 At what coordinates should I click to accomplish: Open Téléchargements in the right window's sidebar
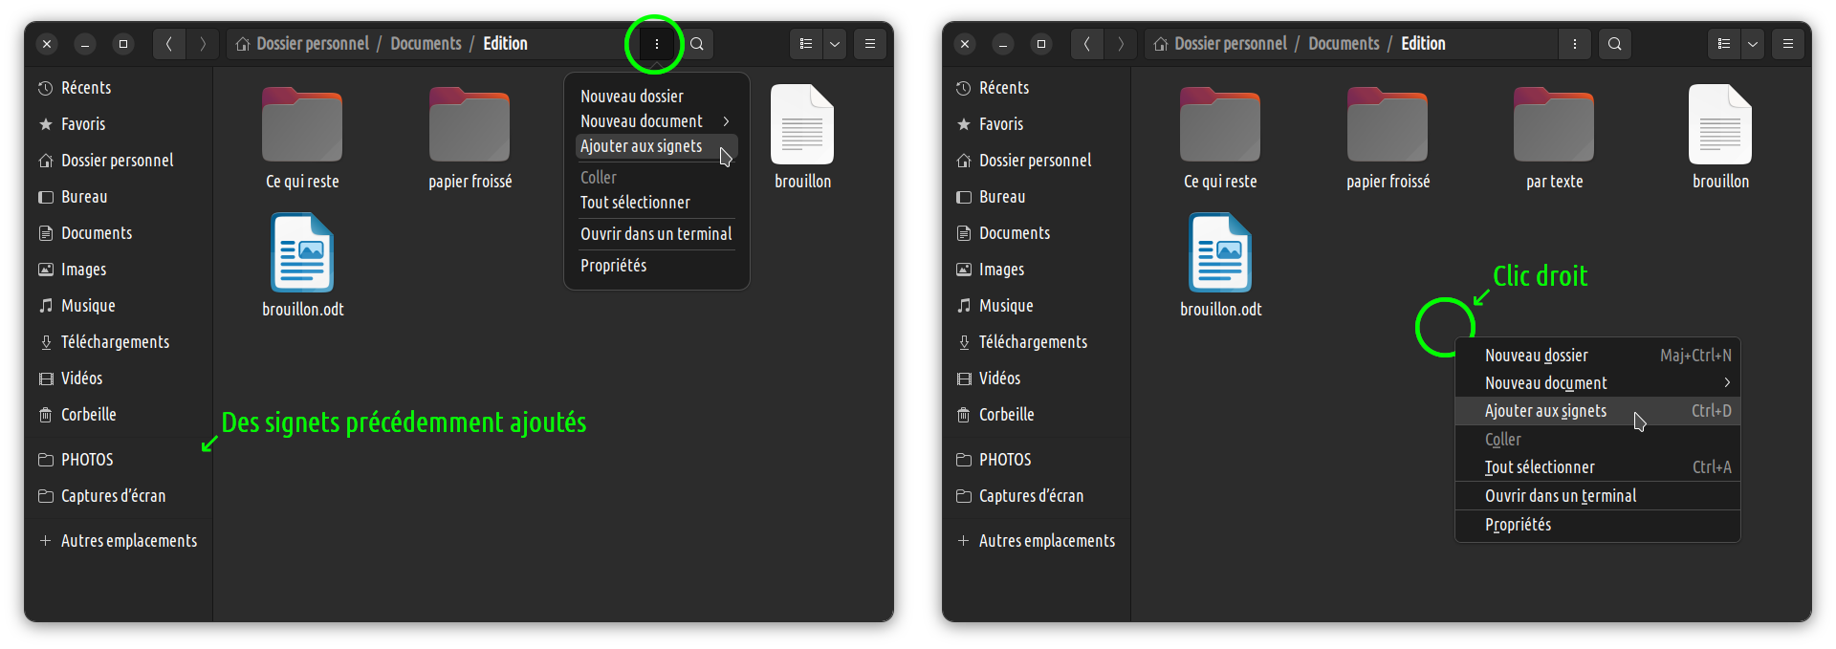[1032, 342]
